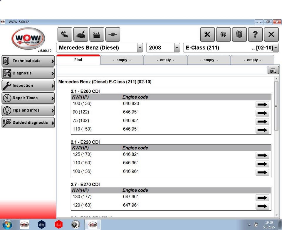Click the search input field
The width and height of the screenshot is (282, 230).
162,70
